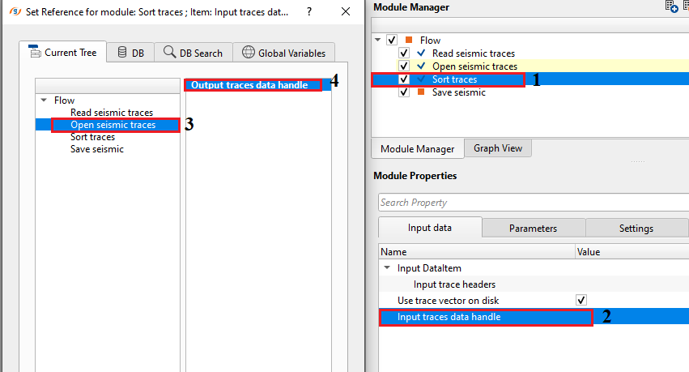Click the orange status square beside Save seismic
The height and width of the screenshot is (372, 689).
421,92
